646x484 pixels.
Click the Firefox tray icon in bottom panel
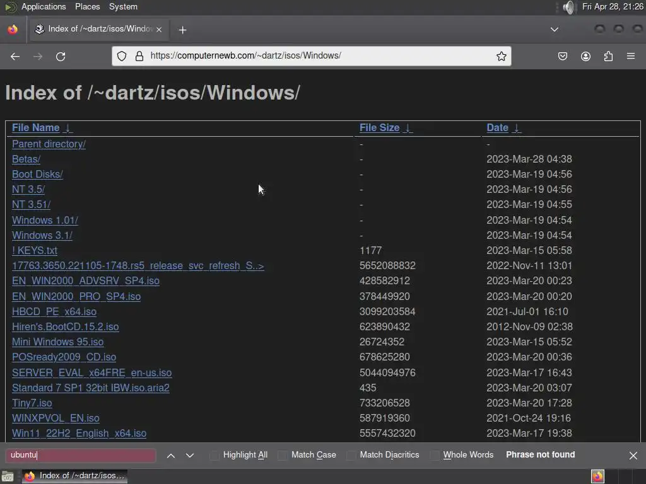597,476
